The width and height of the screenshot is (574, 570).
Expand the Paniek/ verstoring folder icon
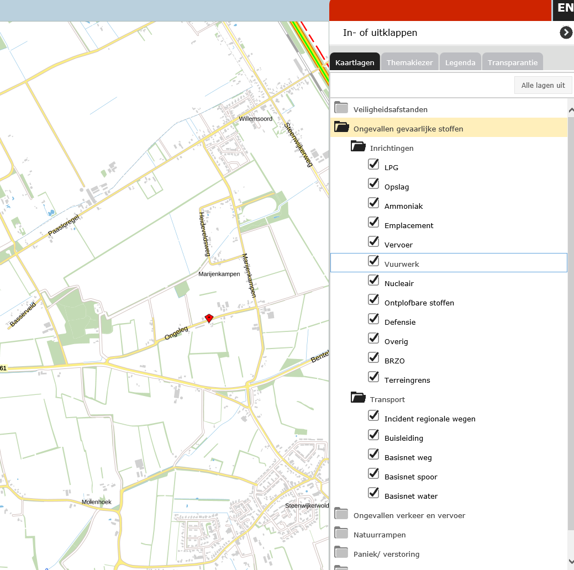(x=341, y=552)
